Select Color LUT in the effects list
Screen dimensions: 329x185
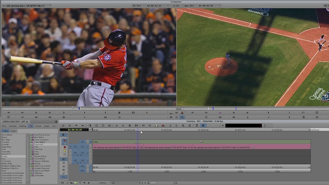(x=40, y=145)
